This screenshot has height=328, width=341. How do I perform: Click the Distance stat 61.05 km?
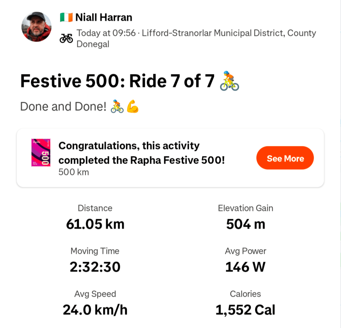pyautogui.click(x=95, y=224)
